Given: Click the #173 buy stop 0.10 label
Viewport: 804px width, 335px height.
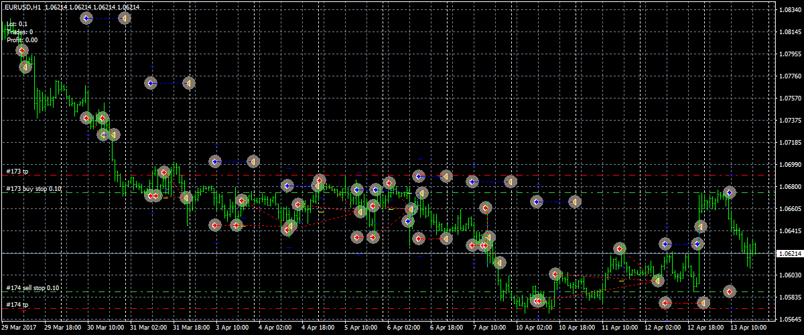Looking at the screenshot, I should pyautogui.click(x=33, y=189).
